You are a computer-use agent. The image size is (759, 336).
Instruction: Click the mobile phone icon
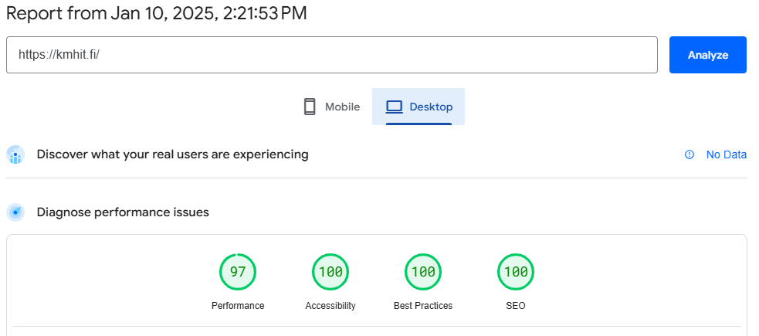point(310,107)
